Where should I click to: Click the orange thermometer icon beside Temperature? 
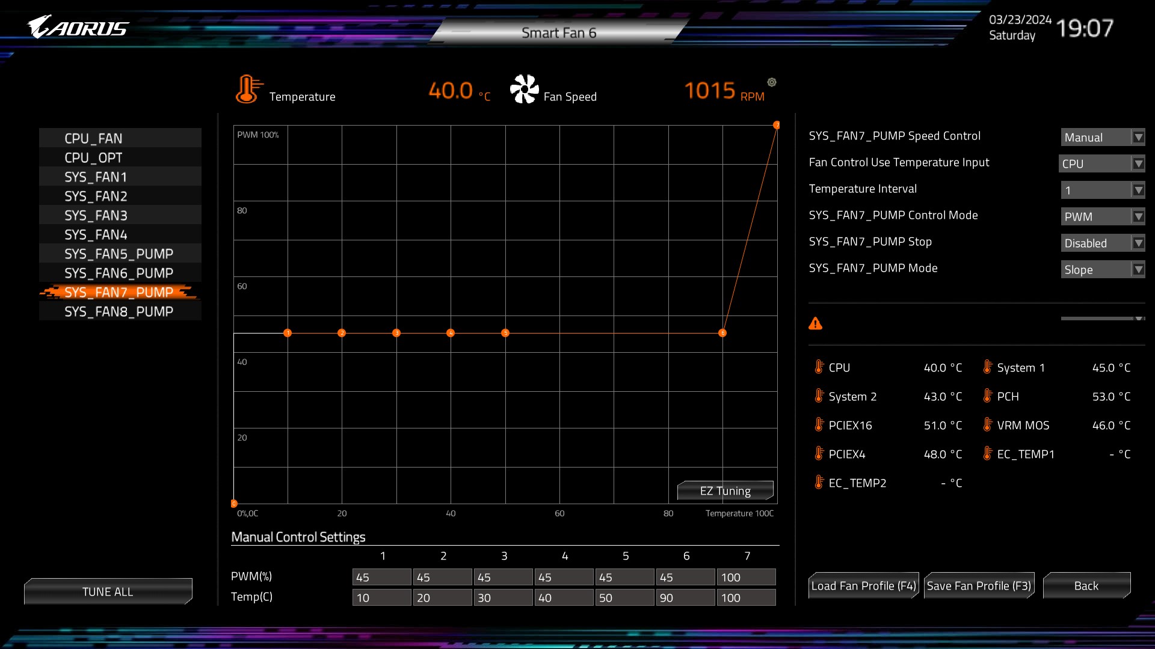[248, 90]
